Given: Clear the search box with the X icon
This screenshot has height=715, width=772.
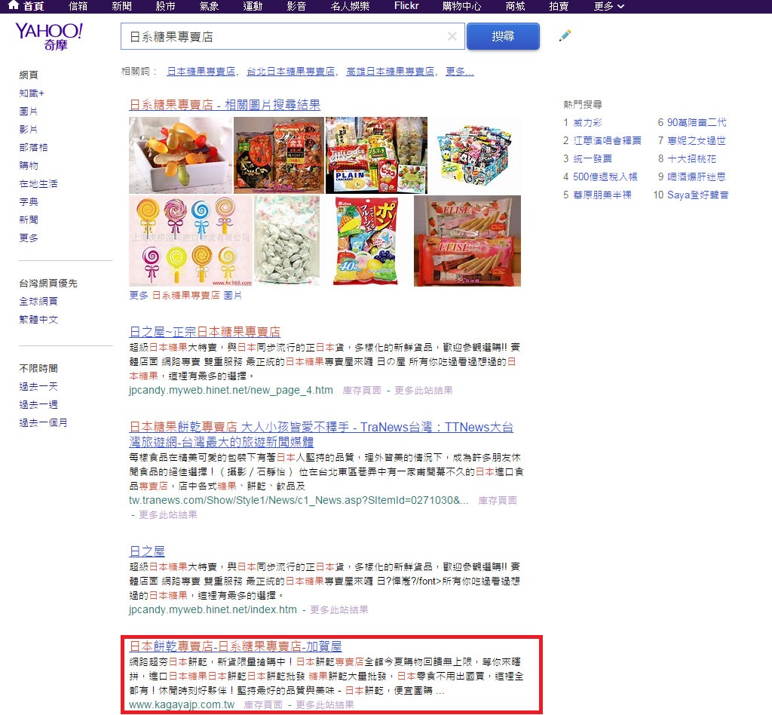Looking at the screenshot, I should [x=452, y=36].
